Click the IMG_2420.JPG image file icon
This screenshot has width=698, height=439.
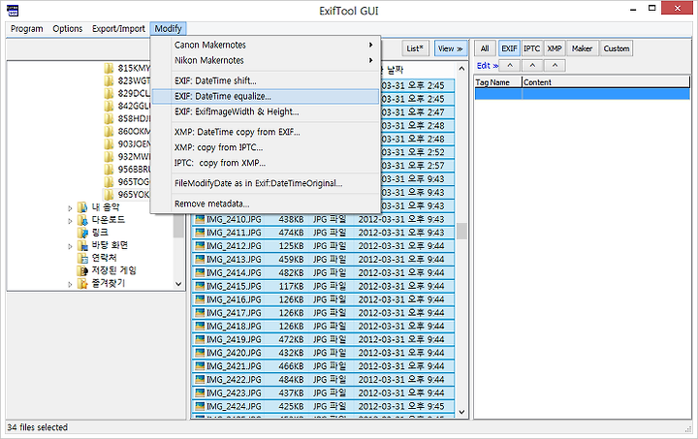click(x=200, y=353)
